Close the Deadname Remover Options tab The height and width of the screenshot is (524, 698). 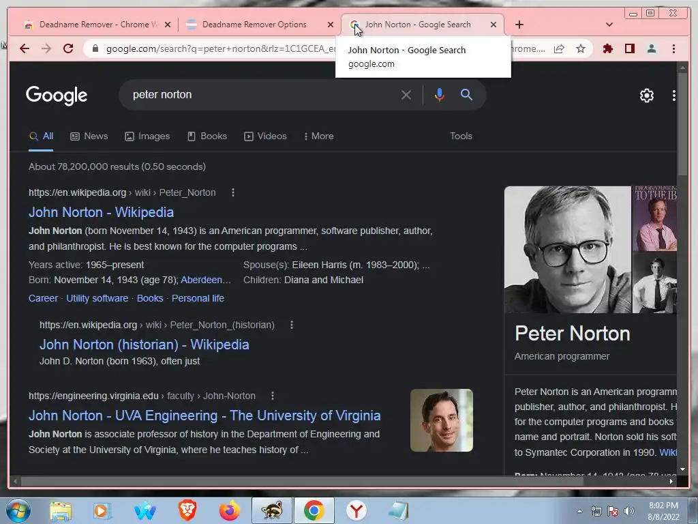tap(331, 25)
